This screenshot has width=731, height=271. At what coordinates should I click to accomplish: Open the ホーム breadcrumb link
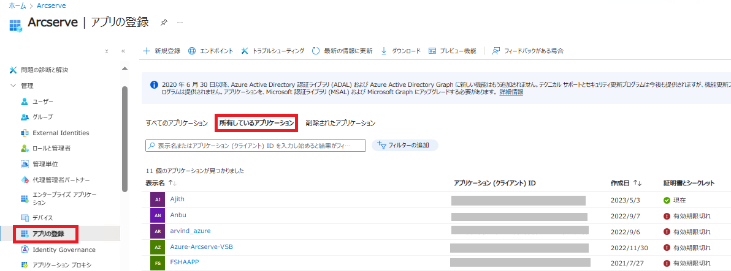coord(18,6)
